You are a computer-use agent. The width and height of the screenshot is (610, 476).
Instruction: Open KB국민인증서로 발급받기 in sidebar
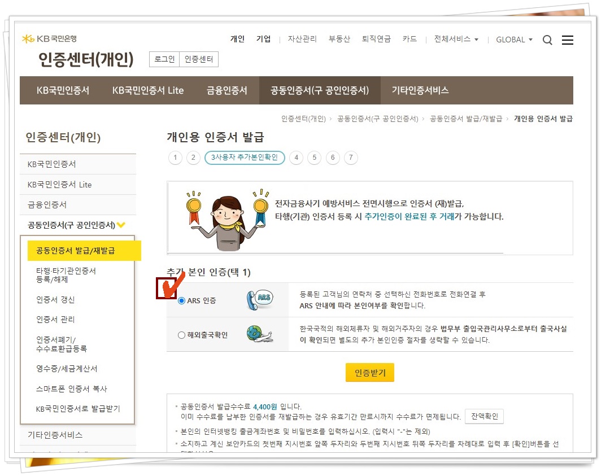[78, 409]
